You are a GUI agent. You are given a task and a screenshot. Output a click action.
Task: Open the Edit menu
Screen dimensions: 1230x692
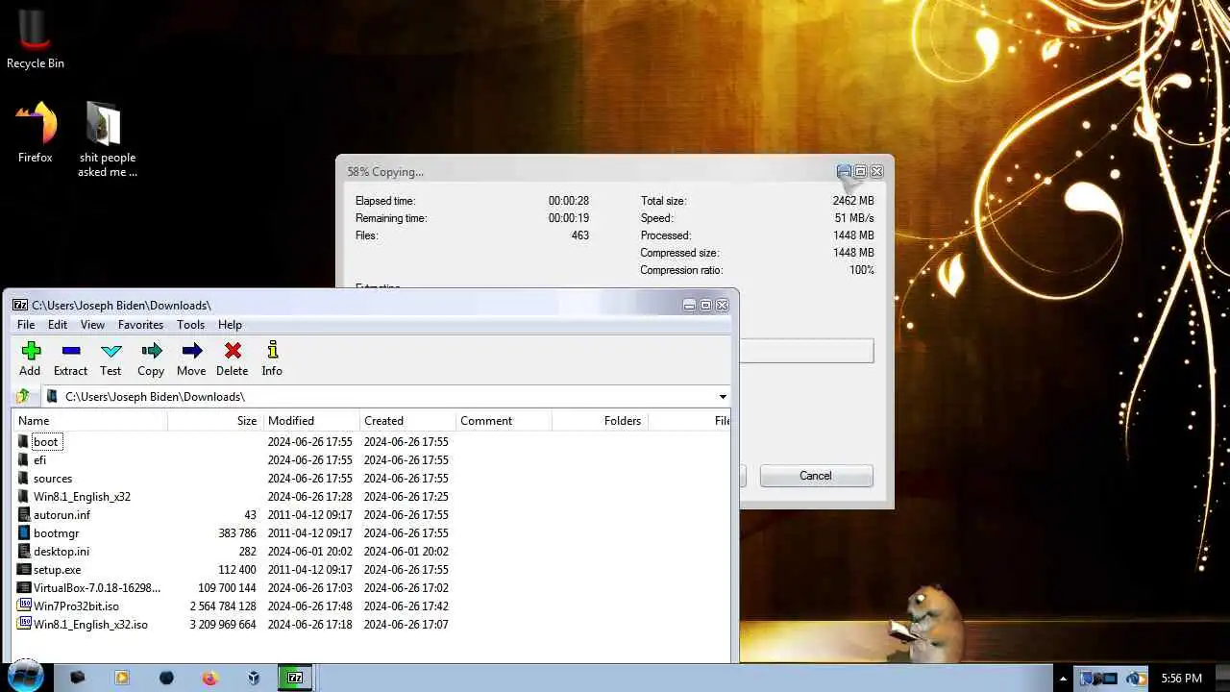(x=58, y=325)
